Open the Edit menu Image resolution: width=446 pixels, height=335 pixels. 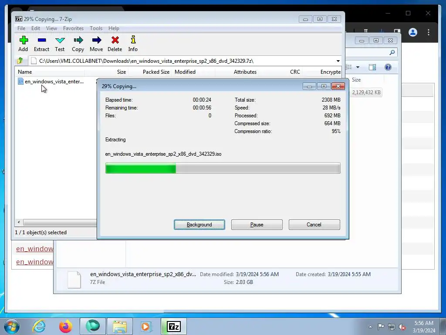coord(36,28)
